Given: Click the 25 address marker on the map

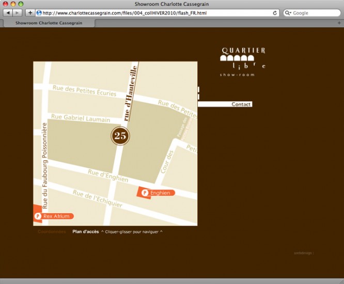Looking at the screenshot, I should coord(120,136).
